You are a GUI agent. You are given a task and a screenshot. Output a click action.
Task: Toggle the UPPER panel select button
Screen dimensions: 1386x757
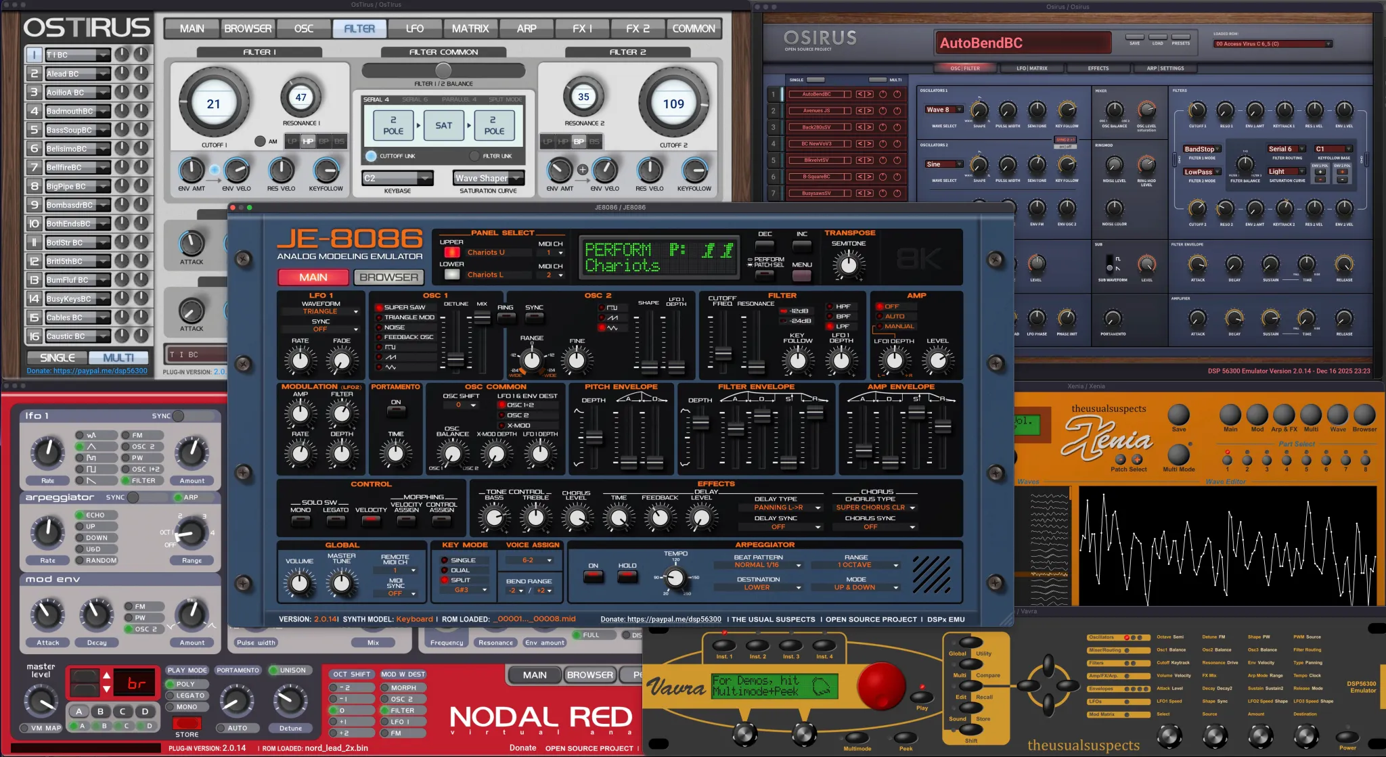[x=451, y=252]
